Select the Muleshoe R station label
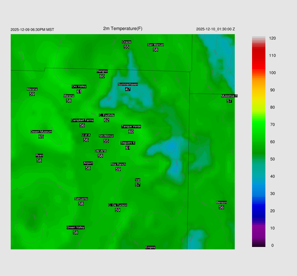The image size is (297, 276). coord(229,96)
